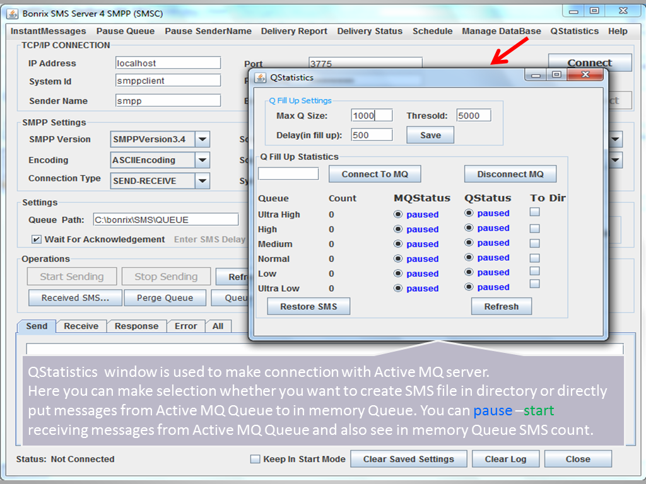Click the Connect button in main window
Image resolution: width=646 pixels, height=484 pixels.
pos(590,62)
